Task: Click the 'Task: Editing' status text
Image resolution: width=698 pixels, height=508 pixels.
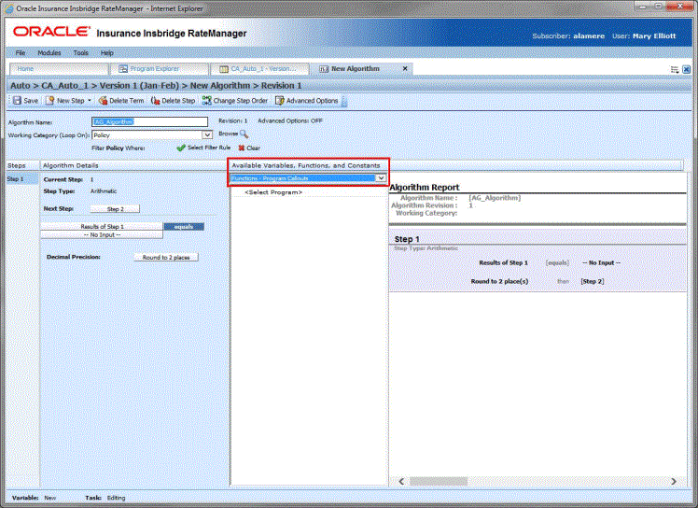Action: [x=105, y=498]
